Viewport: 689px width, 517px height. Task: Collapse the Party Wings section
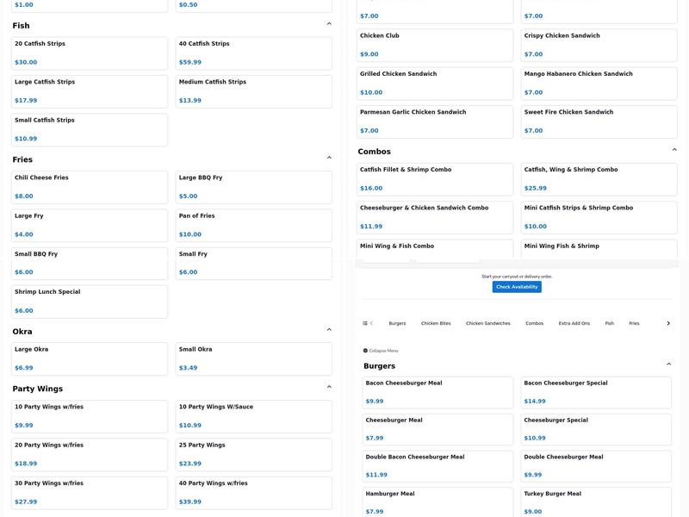coord(329,387)
